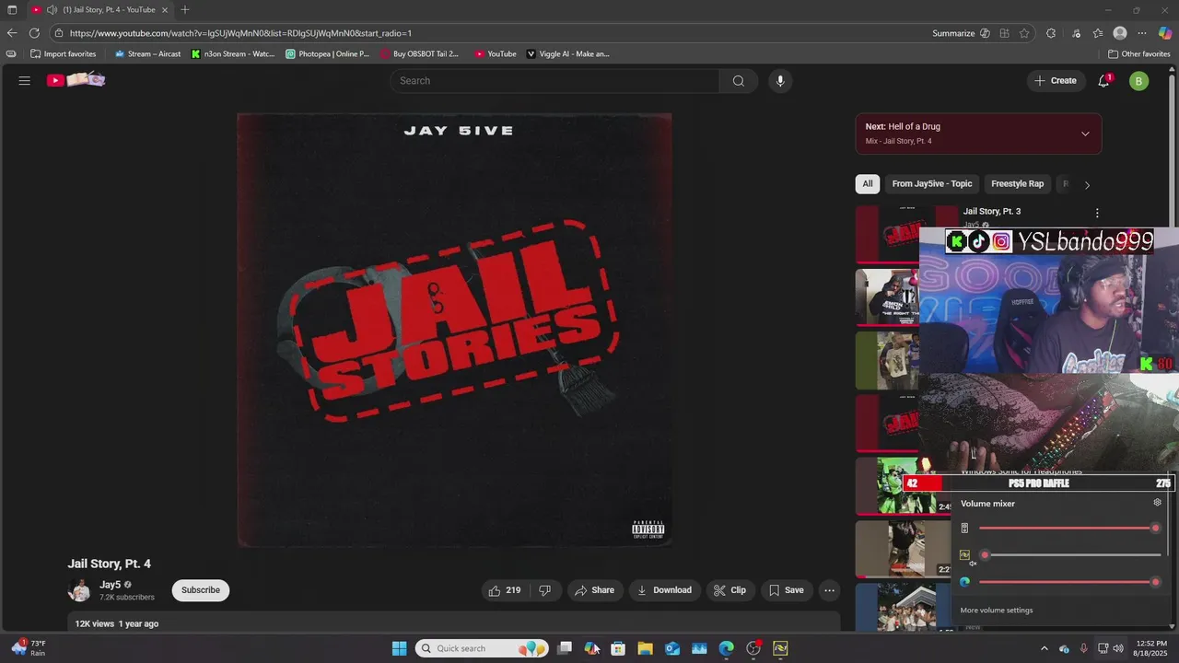This screenshot has width=1179, height=663.
Task: Select the 'From Jay5ive - Topic' chip
Action: coord(932,184)
